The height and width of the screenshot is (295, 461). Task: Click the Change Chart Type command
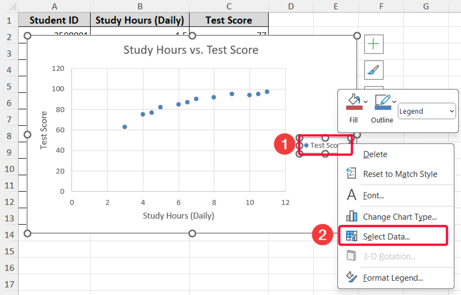pos(400,216)
